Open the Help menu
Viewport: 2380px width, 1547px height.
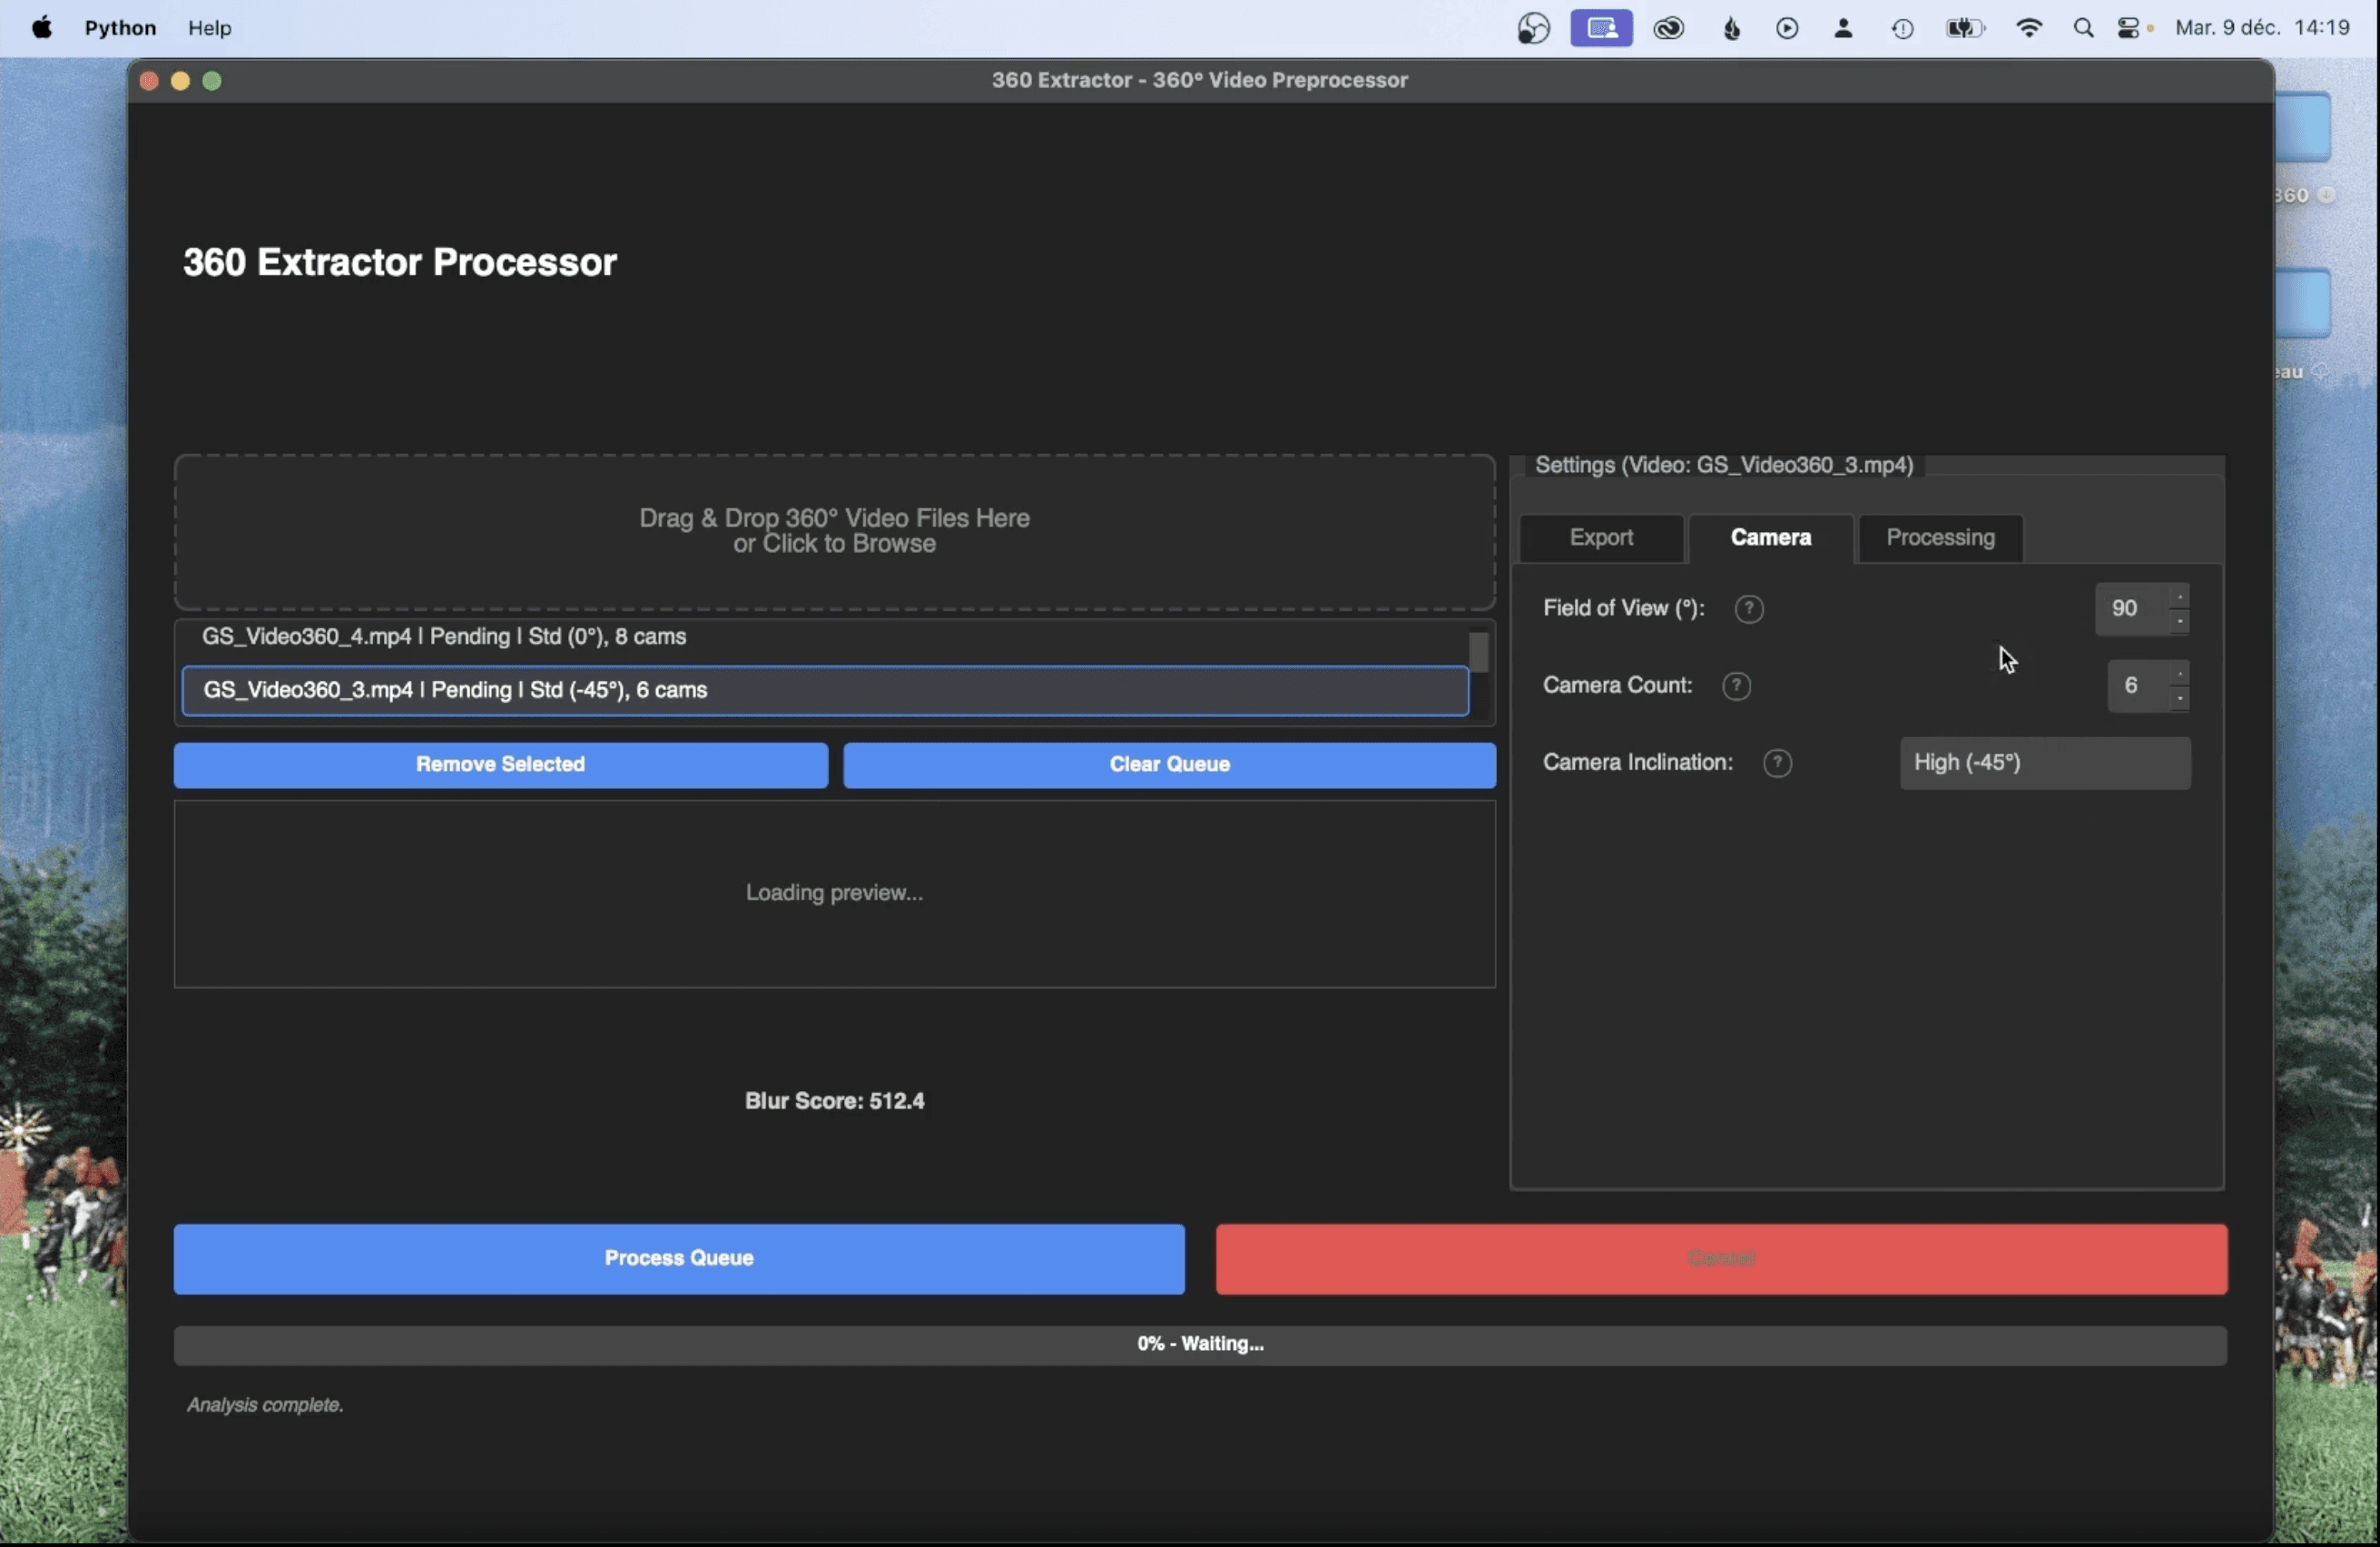tap(209, 28)
